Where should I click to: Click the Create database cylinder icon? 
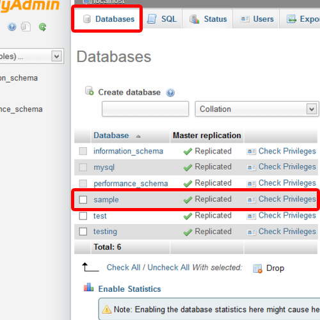(89, 91)
